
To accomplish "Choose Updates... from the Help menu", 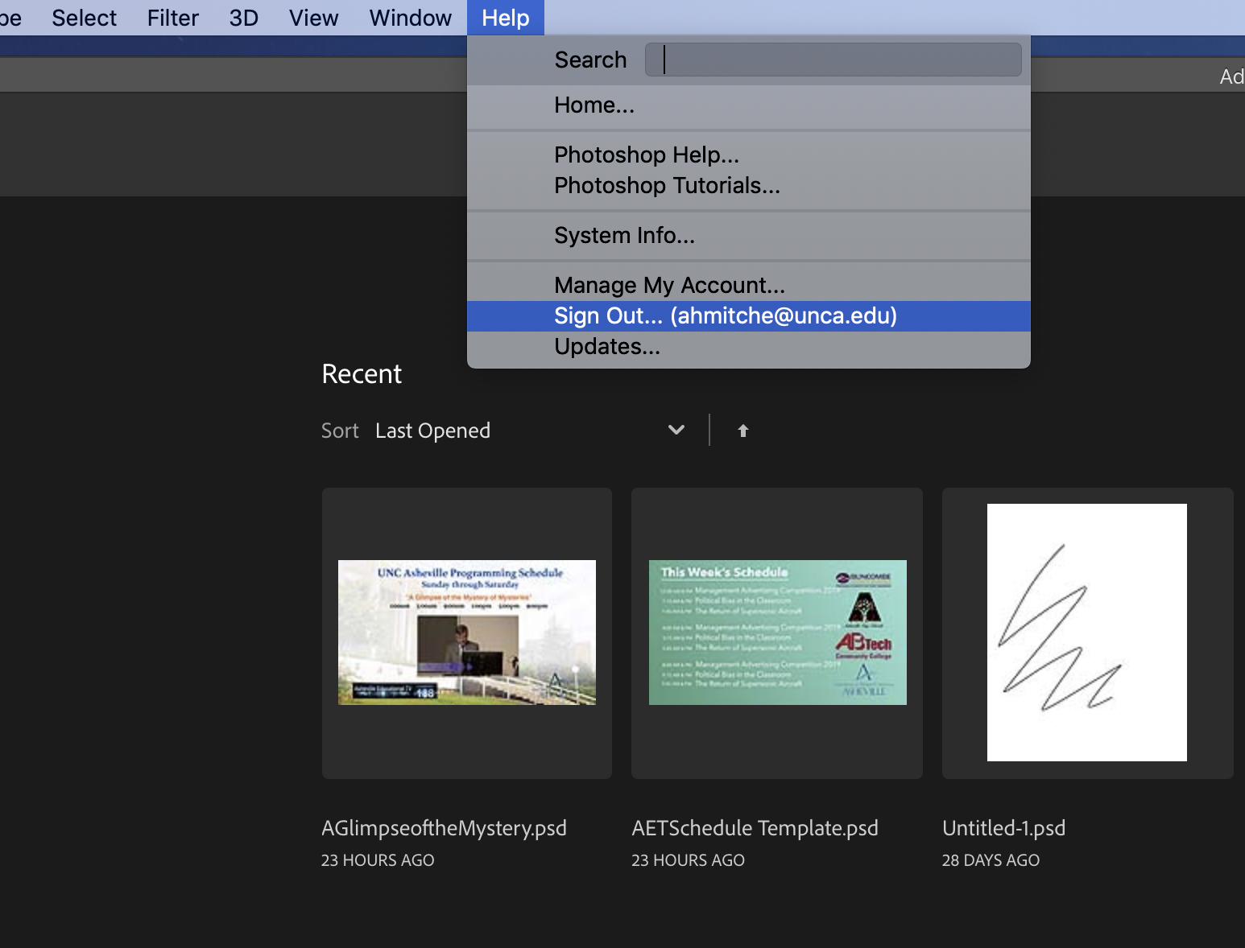I will click(607, 347).
